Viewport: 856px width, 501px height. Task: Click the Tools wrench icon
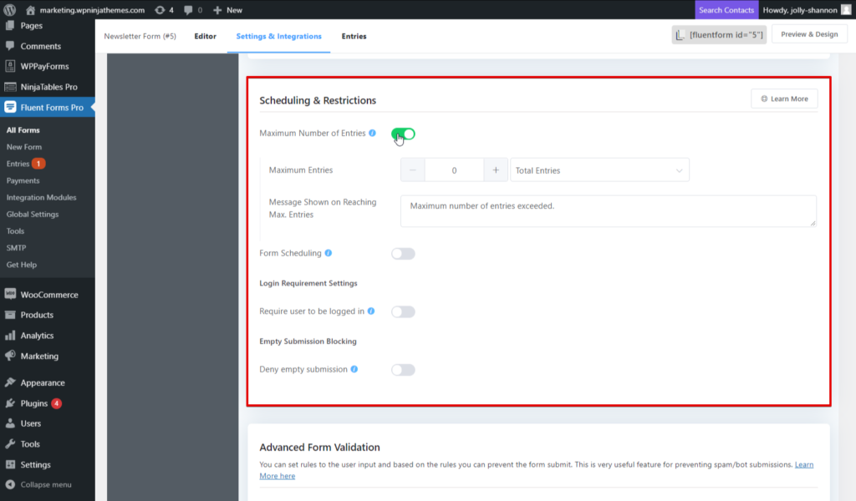point(10,443)
